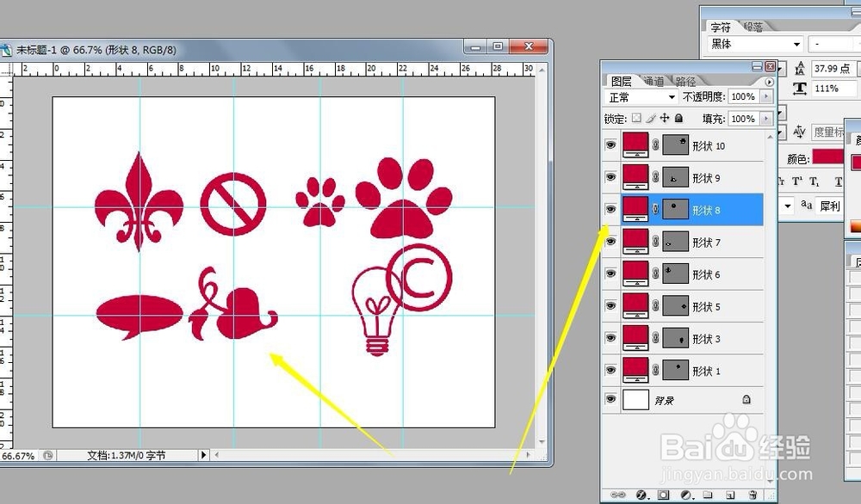Click the document vertical scrollbar down arrow
This screenshot has width=861, height=504.
(542, 442)
